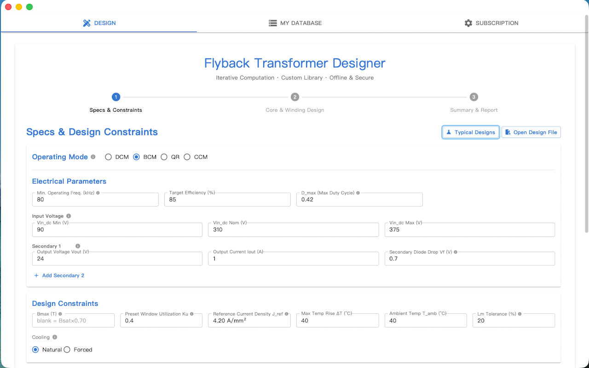Click the Design Constraints heading

pos(65,304)
